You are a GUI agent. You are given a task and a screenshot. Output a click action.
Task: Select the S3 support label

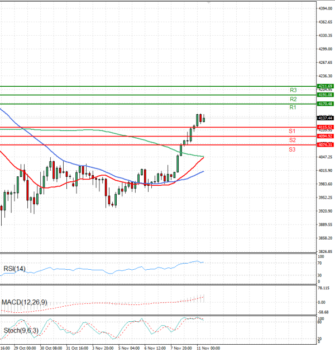click(292, 149)
